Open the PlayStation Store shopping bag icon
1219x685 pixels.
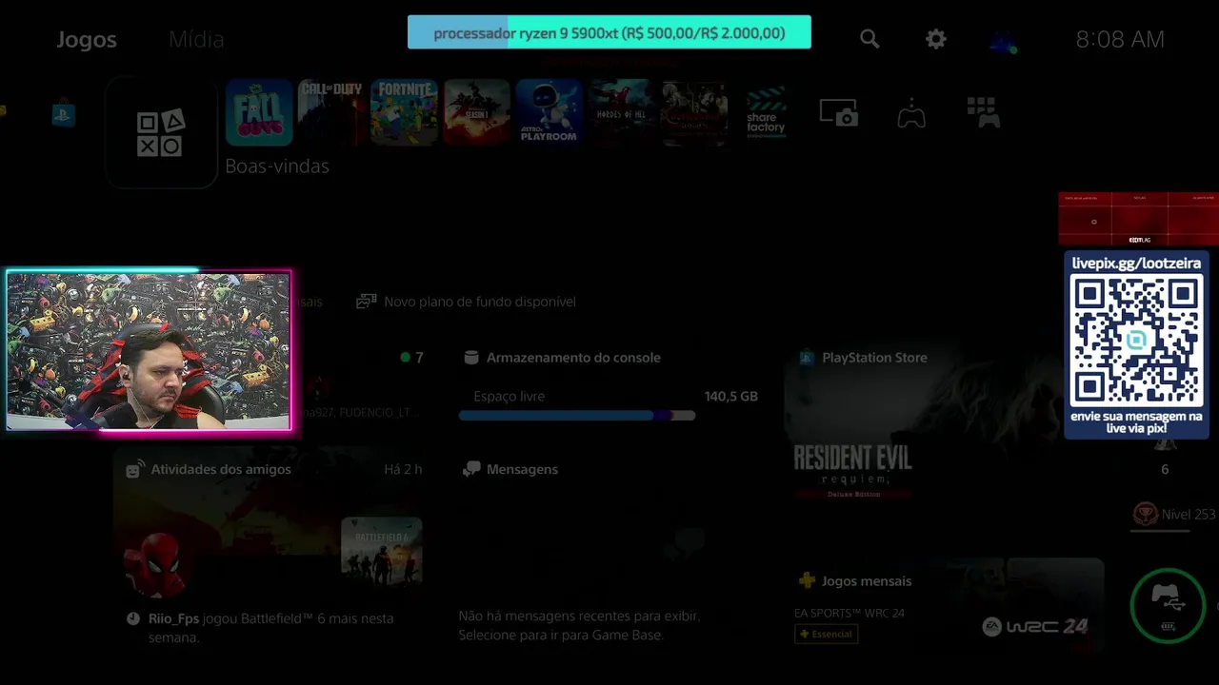pos(64,114)
